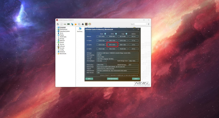Click the toolbar icon right of the flame
The height and width of the screenshot is (118, 219).
[x=79, y=24]
